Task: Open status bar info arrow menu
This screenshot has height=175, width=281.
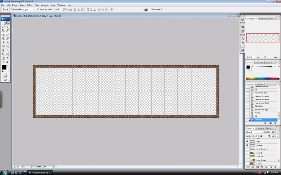Action: coord(54,167)
